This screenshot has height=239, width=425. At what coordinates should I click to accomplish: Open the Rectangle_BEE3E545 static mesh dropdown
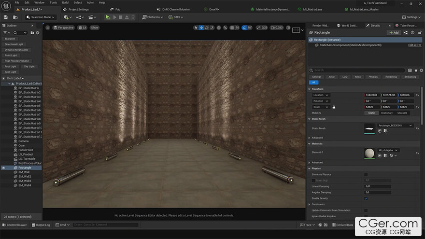click(395, 126)
